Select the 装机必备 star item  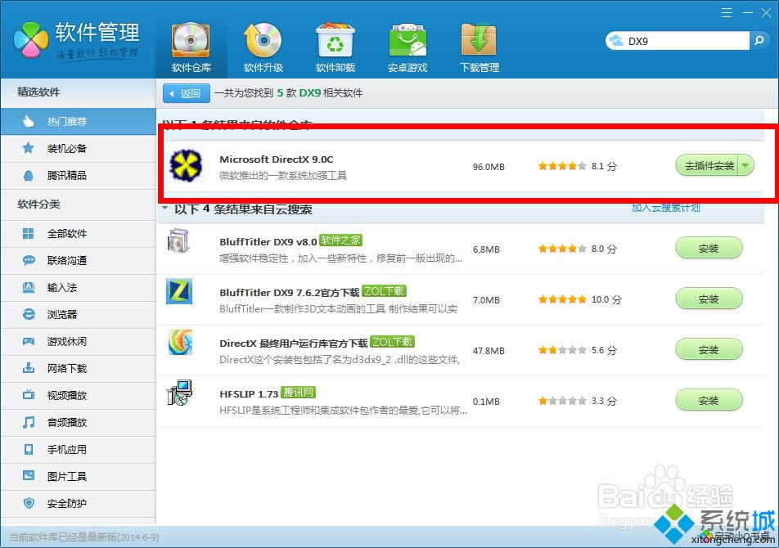(x=78, y=148)
